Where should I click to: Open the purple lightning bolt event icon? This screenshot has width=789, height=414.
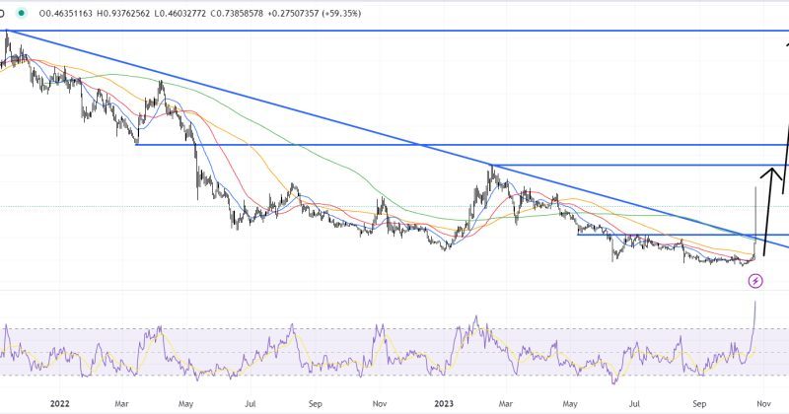click(x=754, y=281)
